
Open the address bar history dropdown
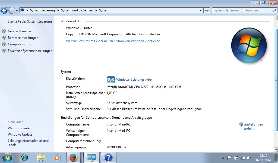[201, 10]
